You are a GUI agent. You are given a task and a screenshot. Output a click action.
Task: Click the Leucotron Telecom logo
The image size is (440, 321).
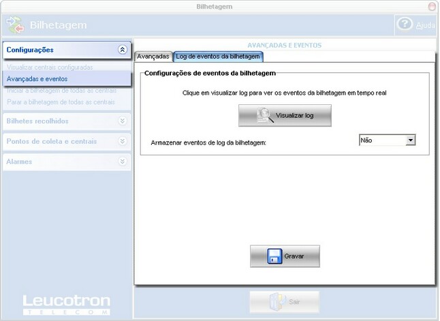point(66,305)
